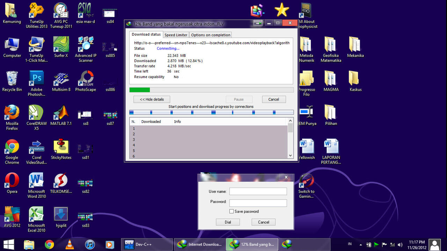The height and width of the screenshot is (251, 447).
Task: Switch to Speed Limiter tab
Action: coord(176,35)
